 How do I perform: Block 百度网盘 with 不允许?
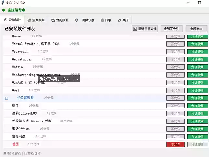(x=175, y=137)
